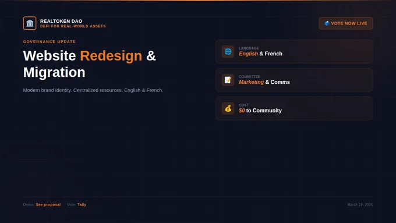Click the COST label
Image resolution: width=396 pixels, height=223 pixels.
243,105
